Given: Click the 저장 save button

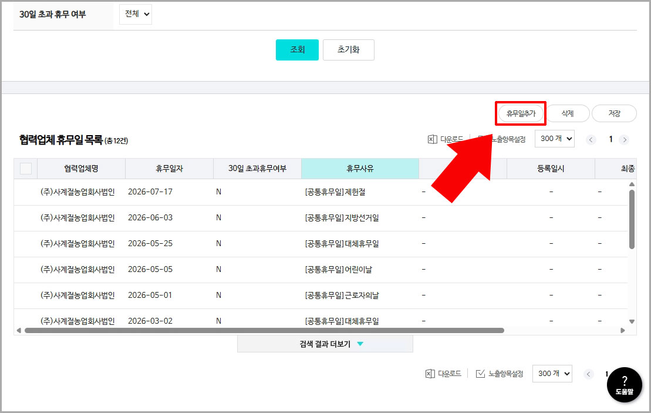Looking at the screenshot, I should click(614, 113).
